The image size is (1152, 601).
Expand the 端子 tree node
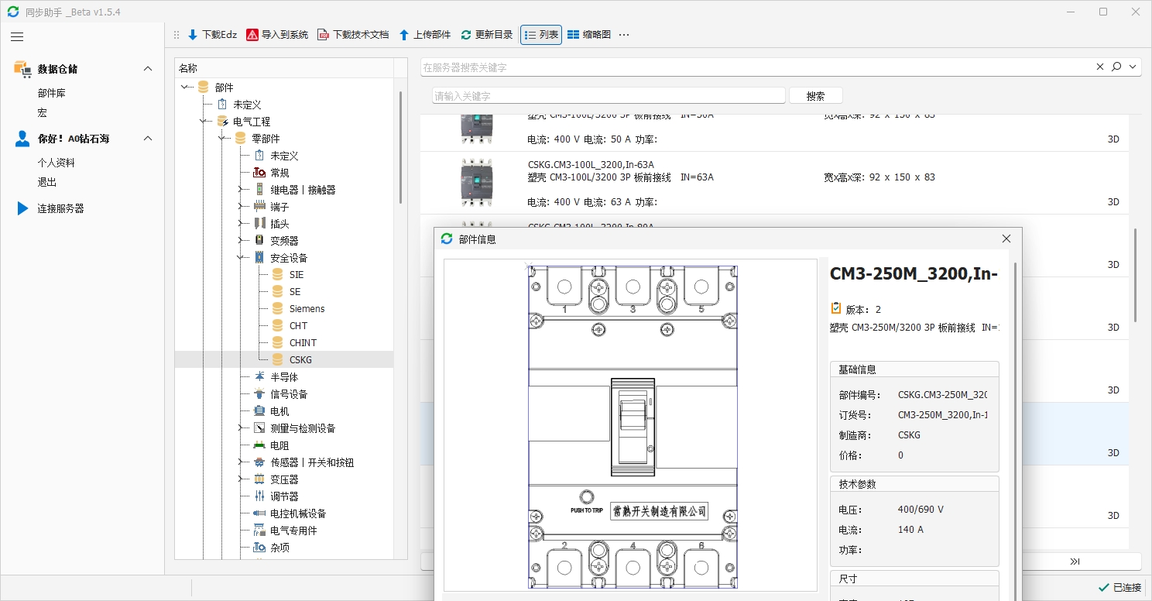pyautogui.click(x=240, y=207)
